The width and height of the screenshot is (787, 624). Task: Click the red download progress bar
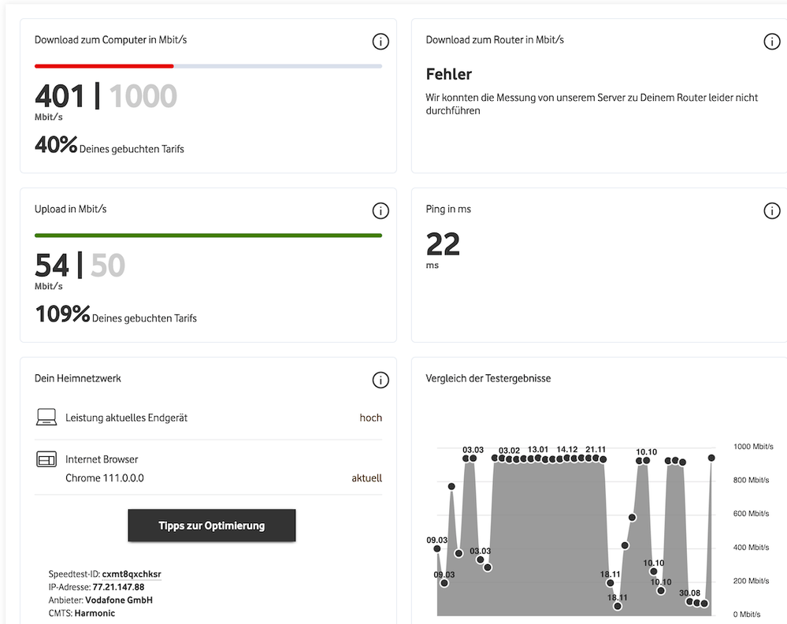104,66
